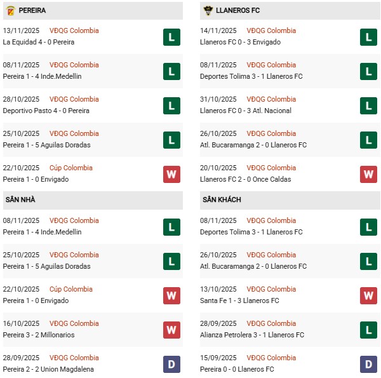Viewport: 381px width, 378px height.
Task: Click the W badge for Pereira 3 - 2 Millonarios
Action: 171,330
